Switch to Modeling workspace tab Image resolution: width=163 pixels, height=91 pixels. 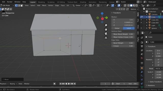point(41,2)
